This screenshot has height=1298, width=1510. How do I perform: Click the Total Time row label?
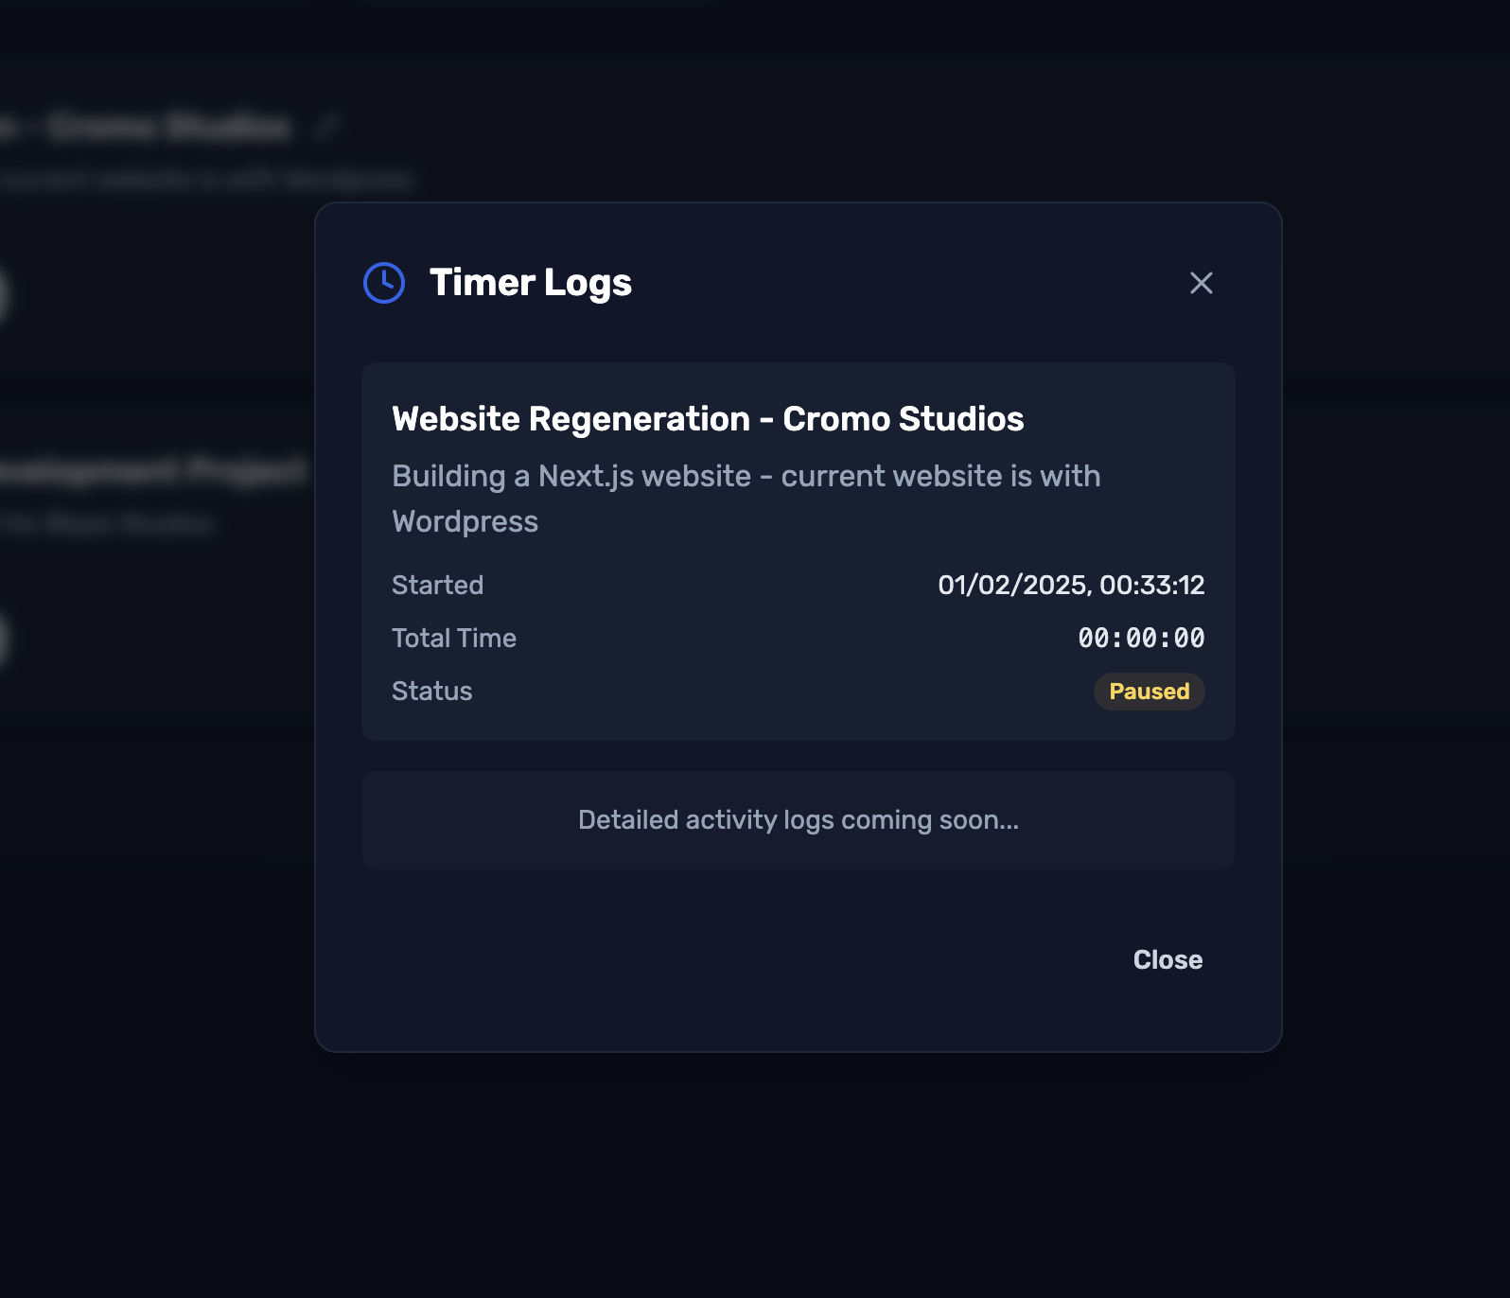(x=454, y=639)
